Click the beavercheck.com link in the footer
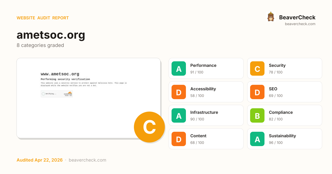 pyautogui.click(x=87, y=160)
